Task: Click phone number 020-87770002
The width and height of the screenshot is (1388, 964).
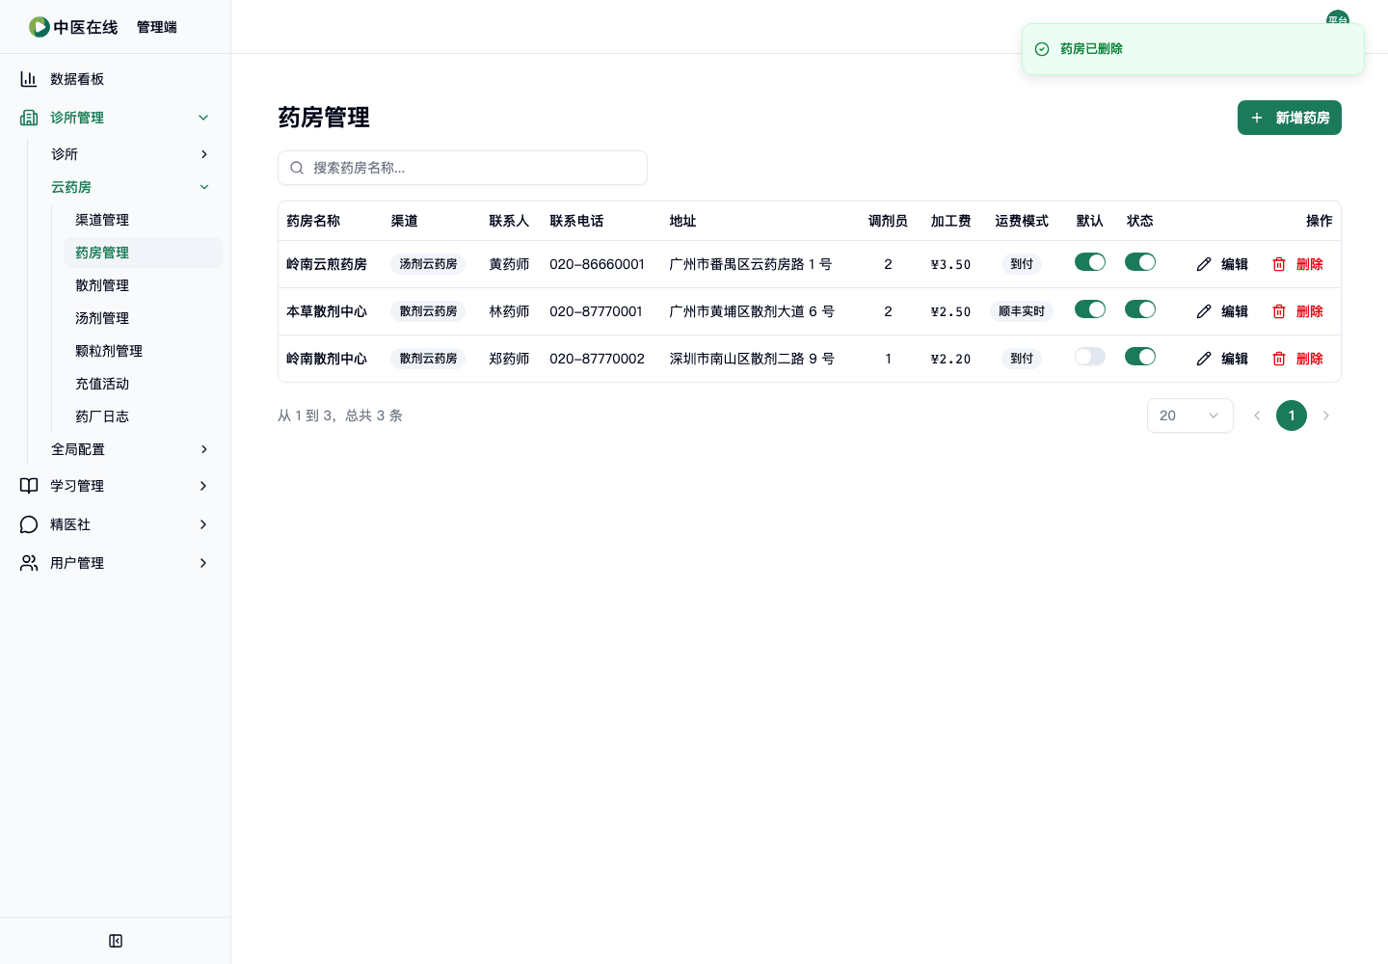Action: click(x=597, y=359)
